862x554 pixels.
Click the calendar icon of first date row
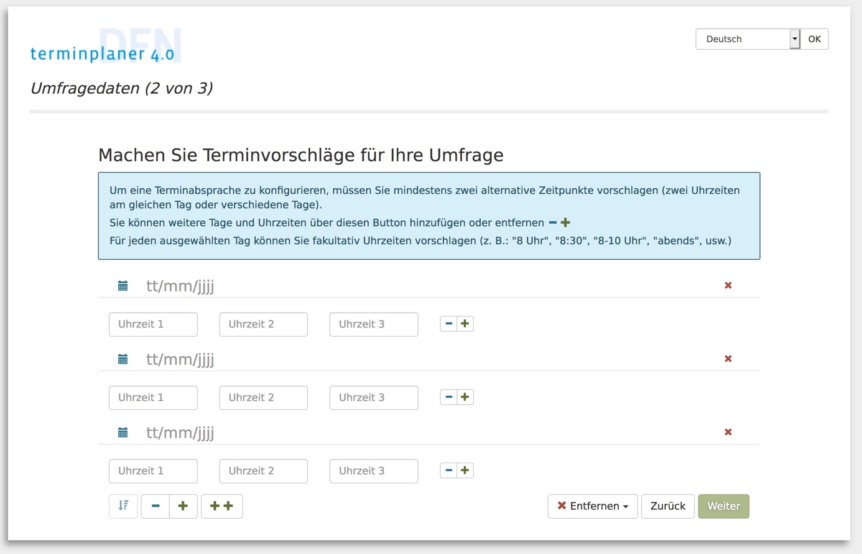123,286
